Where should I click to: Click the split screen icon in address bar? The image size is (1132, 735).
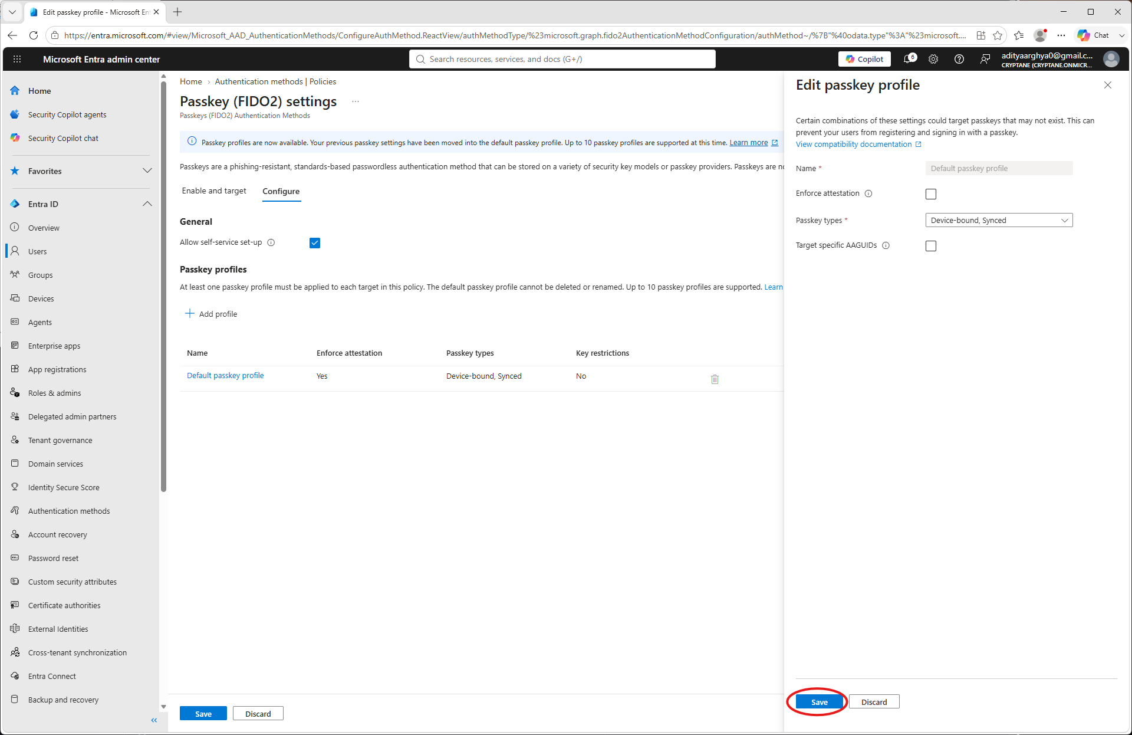[x=981, y=35]
